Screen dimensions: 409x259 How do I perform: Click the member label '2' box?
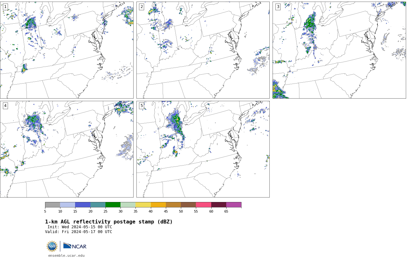click(x=142, y=7)
